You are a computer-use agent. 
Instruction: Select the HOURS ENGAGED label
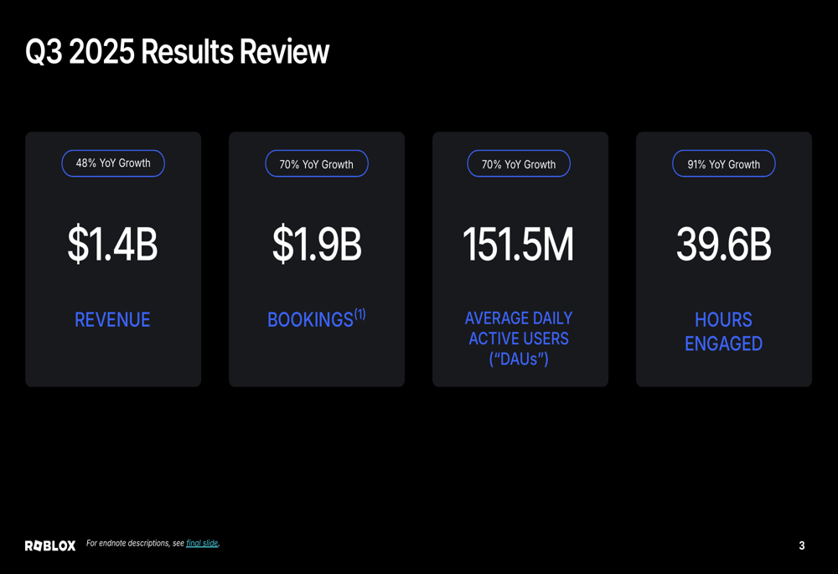(x=723, y=332)
